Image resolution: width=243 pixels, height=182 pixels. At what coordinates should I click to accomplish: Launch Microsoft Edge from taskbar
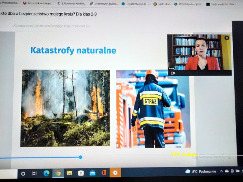[x=46, y=173]
